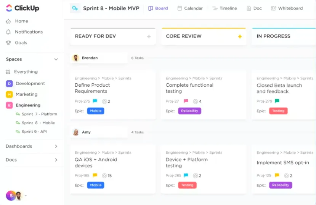
Task: Click breadcrumb on Define Product Requirements card
Action: (103, 78)
